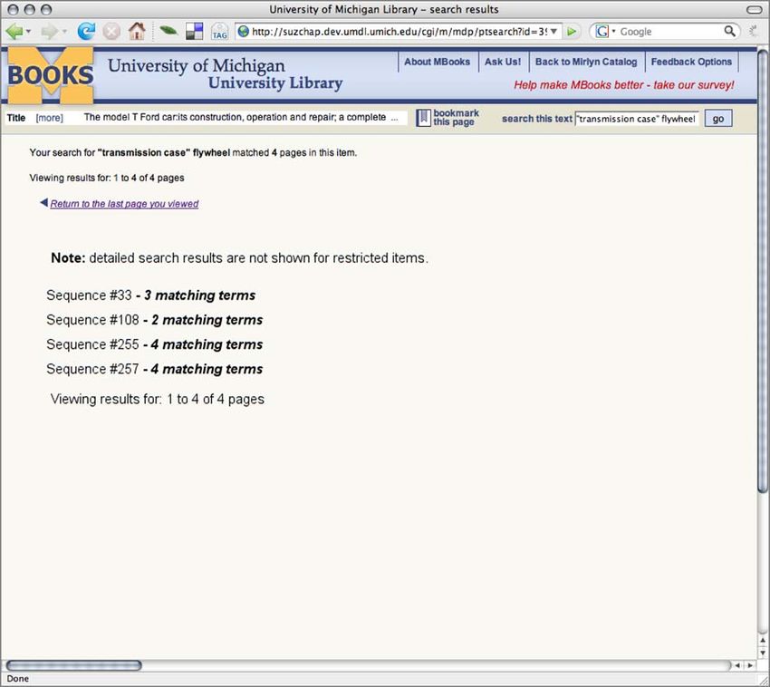Image resolution: width=770 pixels, height=687 pixels.
Task: Select Sequence #257 result row
Action: click(154, 369)
